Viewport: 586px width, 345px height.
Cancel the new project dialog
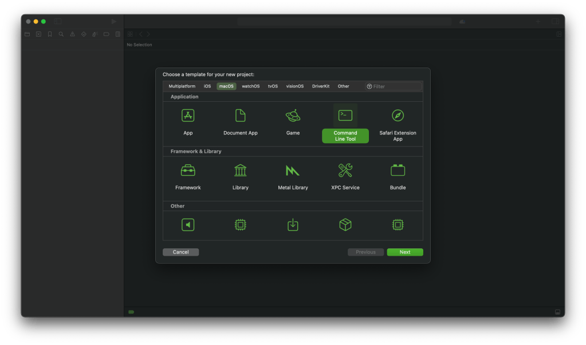(180, 252)
